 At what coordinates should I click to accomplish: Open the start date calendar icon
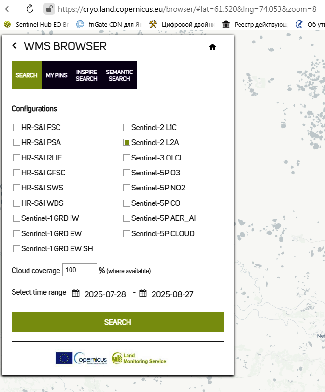[75, 293]
